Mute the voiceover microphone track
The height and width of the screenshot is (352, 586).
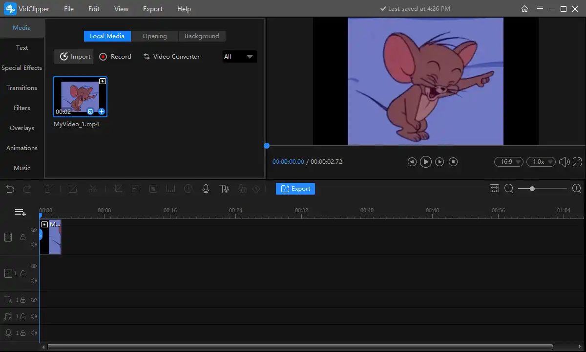[34, 333]
